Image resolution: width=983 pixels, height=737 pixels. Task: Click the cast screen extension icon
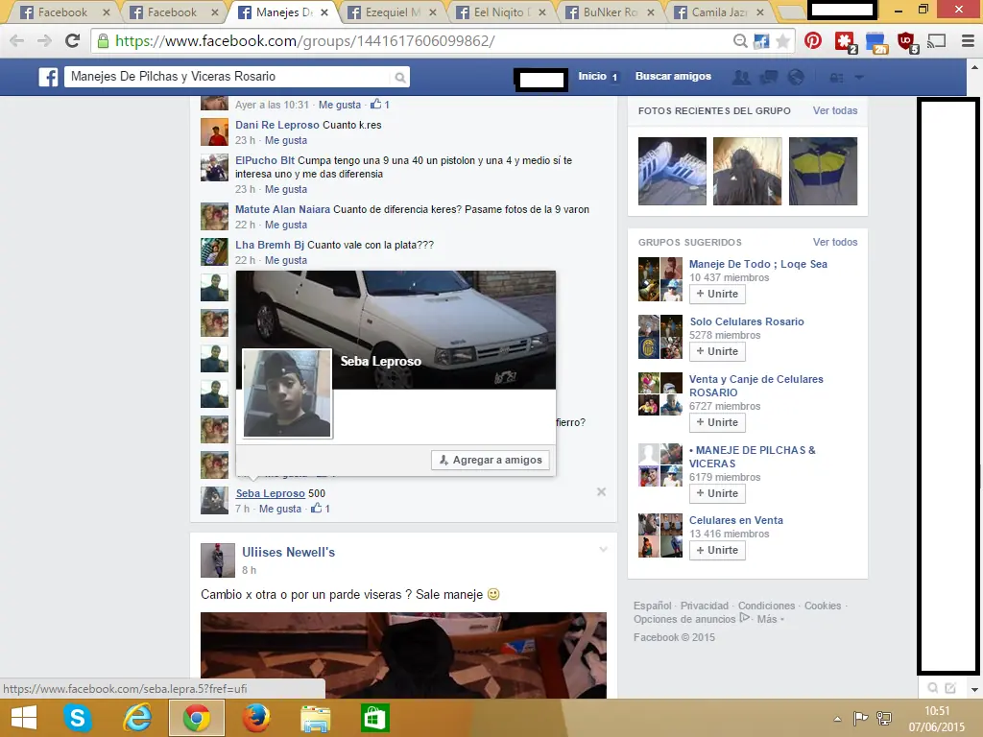937,41
